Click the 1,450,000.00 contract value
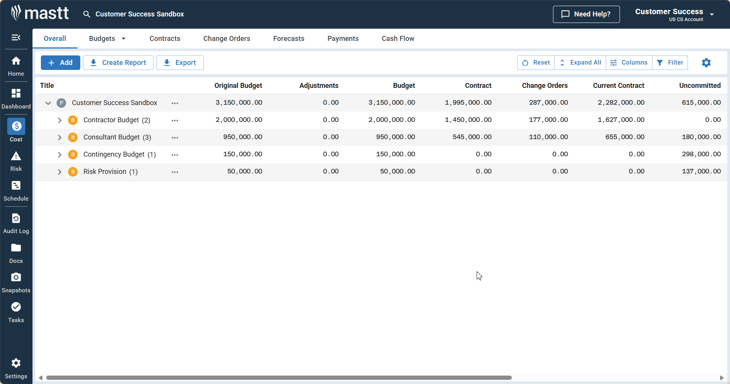The width and height of the screenshot is (730, 384). 468,120
